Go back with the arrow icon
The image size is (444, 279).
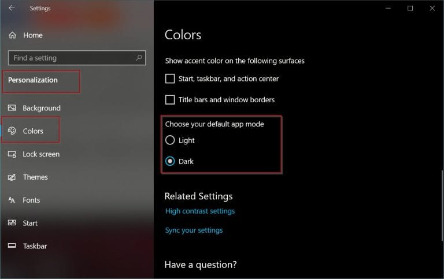tap(12, 8)
